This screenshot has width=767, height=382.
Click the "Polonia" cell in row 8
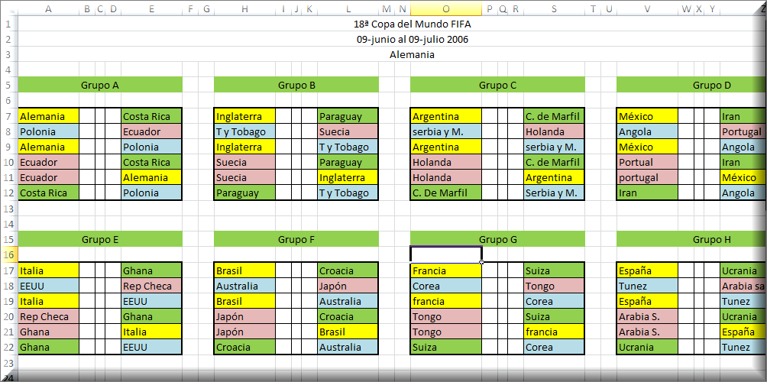48,131
